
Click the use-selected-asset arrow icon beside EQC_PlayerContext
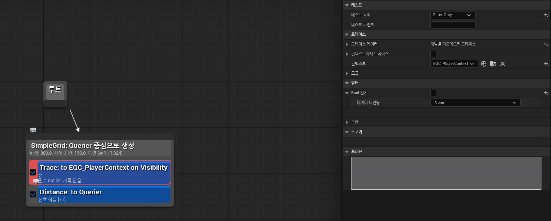pyautogui.click(x=484, y=64)
